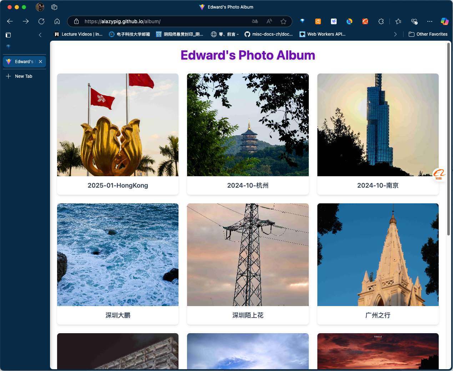Screen dimensions: 453x371
Task: Open the blue cloudy sky album thumbnail
Action: [x=248, y=351]
